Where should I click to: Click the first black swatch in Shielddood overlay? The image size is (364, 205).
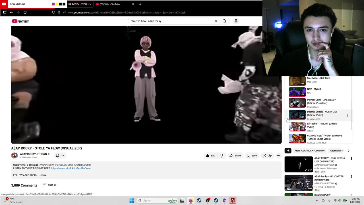tap(60, 4)
